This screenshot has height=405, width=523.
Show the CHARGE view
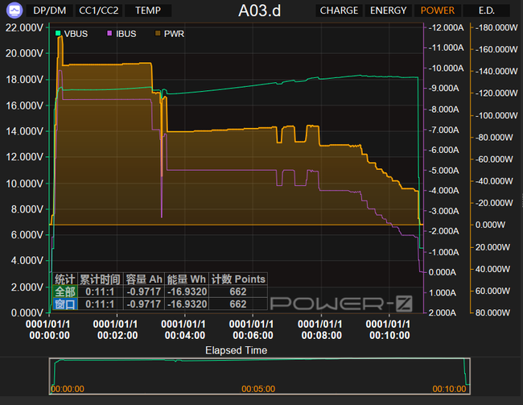[339, 10]
